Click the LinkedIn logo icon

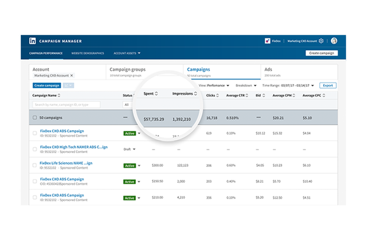tap(32, 41)
